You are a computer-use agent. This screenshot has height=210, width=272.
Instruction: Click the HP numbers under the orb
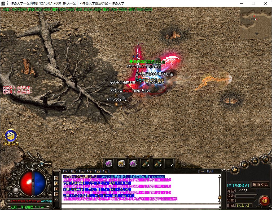click(31, 201)
